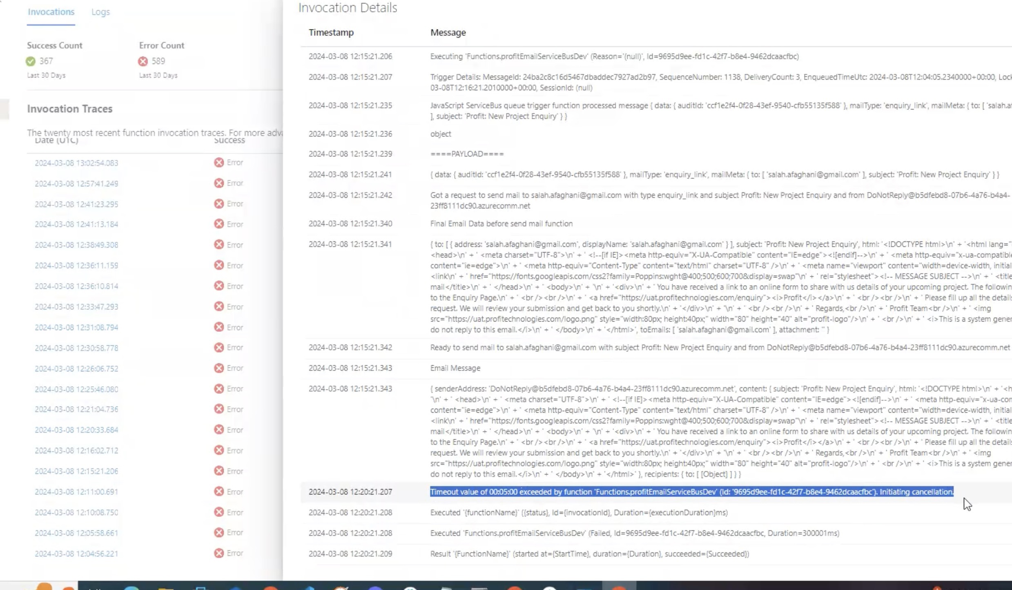Click the Timestamp column header
Image resolution: width=1012 pixels, height=590 pixels.
click(331, 31)
